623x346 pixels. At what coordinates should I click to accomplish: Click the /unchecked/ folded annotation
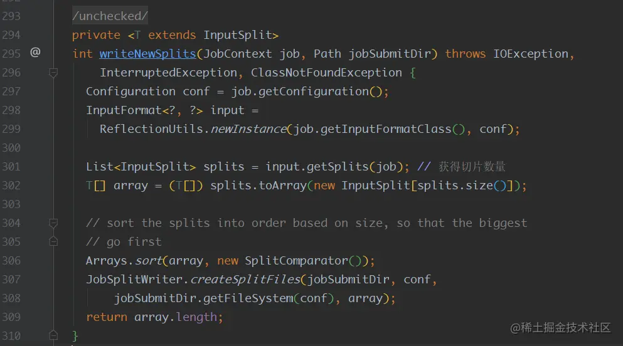[x=110, y=16]
